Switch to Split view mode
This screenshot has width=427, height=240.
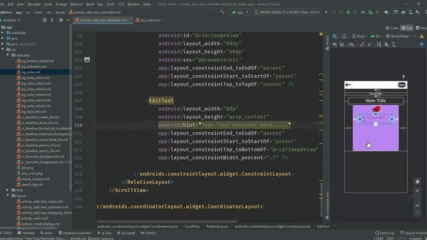406,28
